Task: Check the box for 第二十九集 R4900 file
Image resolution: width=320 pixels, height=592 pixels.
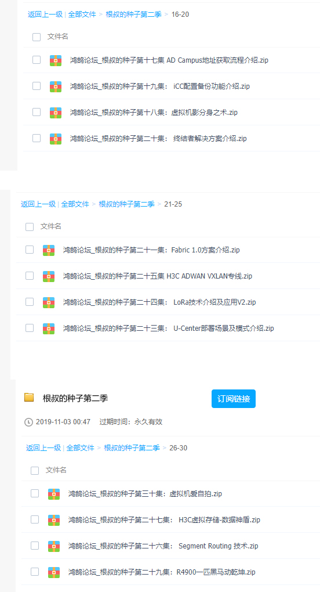Action: (x=35, y=572)
